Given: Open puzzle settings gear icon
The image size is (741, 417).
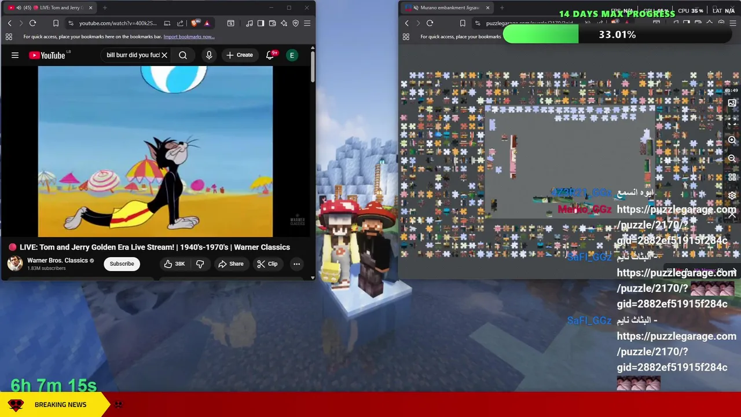Looking at the screenshot, I should [732, 195].
